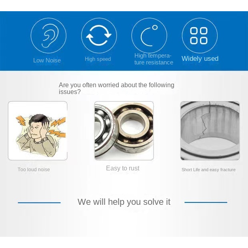Click the Widely used label

coord(200,58)
